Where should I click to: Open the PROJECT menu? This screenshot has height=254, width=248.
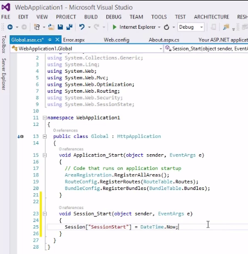click(66, 17)
